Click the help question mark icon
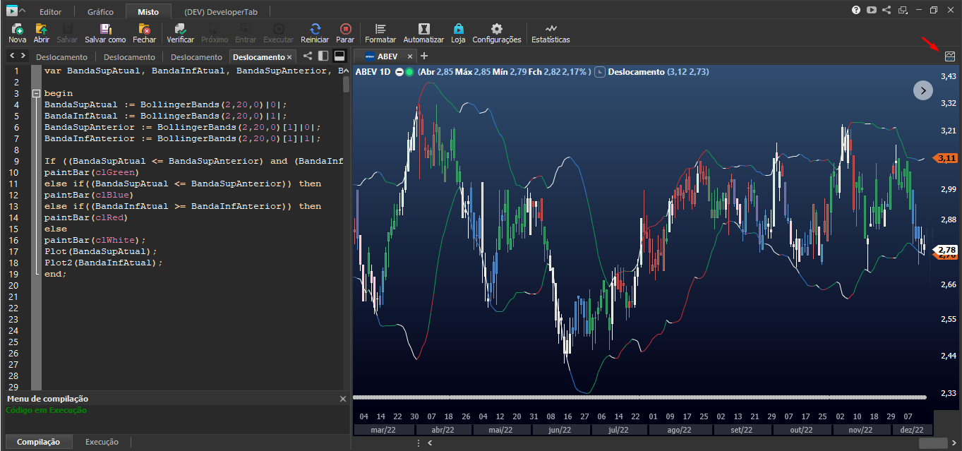The image size is (962, 451). point(856,10)
